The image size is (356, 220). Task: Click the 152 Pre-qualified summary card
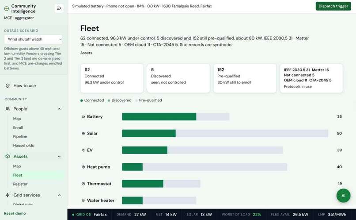coord(245,78)
